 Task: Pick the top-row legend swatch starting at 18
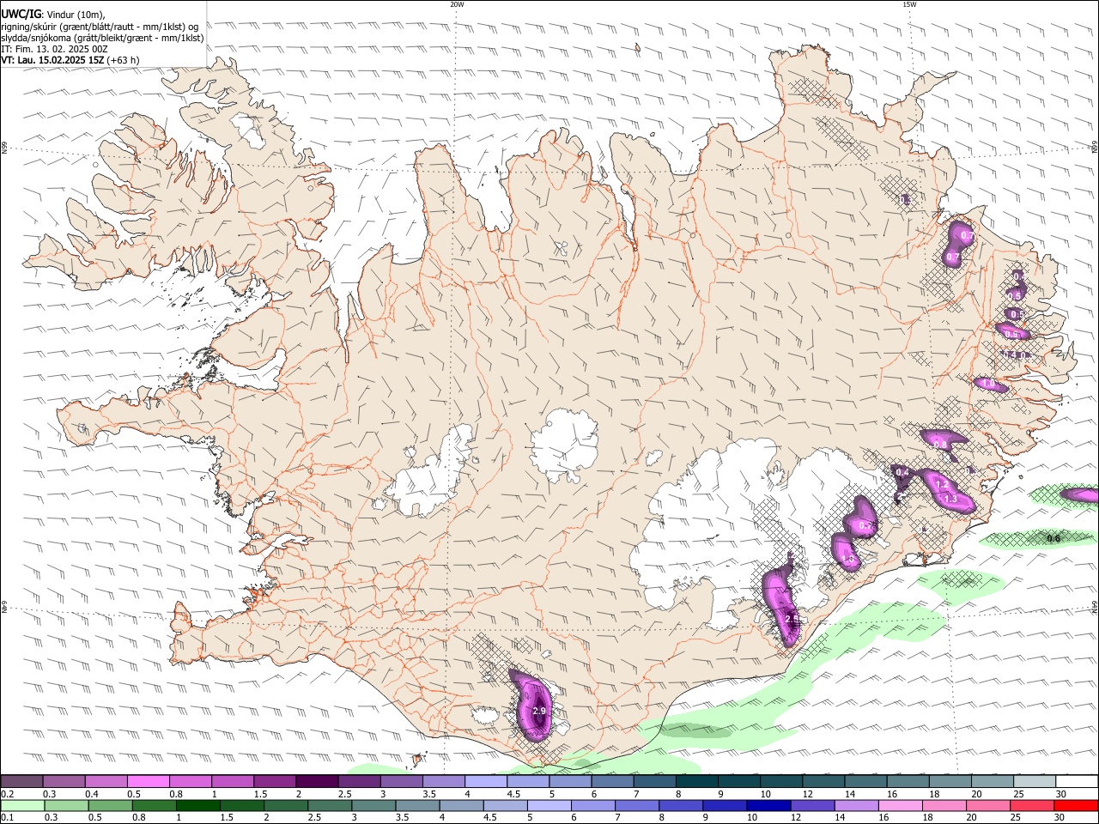coord(950,782)
